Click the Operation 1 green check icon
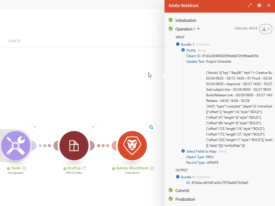The height and width of the screenshot is (206, 275). click(x=171, y=29)
